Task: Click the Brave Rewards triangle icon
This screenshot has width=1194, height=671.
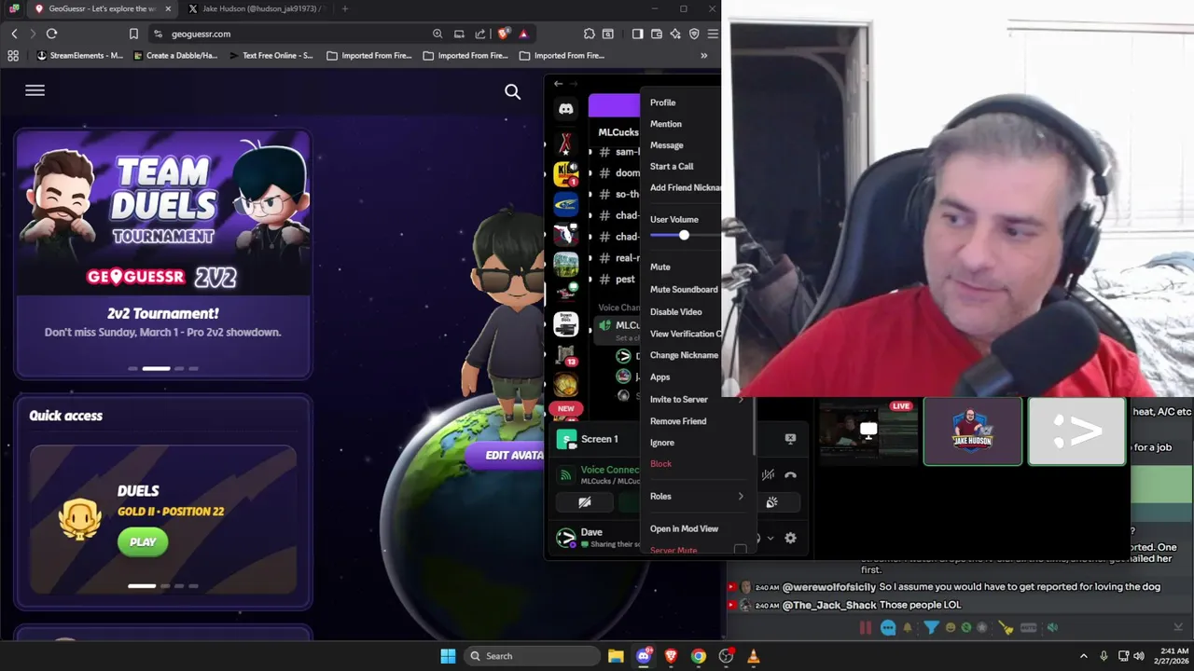Action: tap(523, 34)
